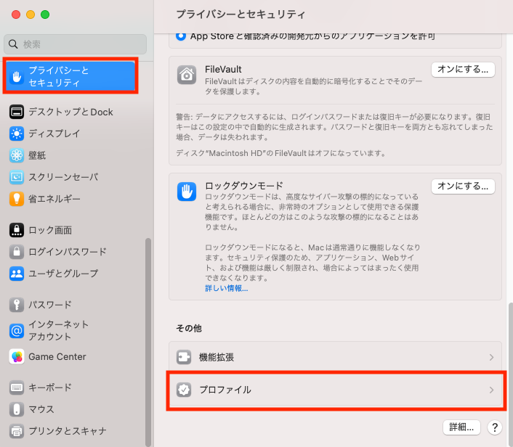The height and width of the screenshot is (447, 513).
Task: Click the その他 section header
Action: tap(189, 328)
